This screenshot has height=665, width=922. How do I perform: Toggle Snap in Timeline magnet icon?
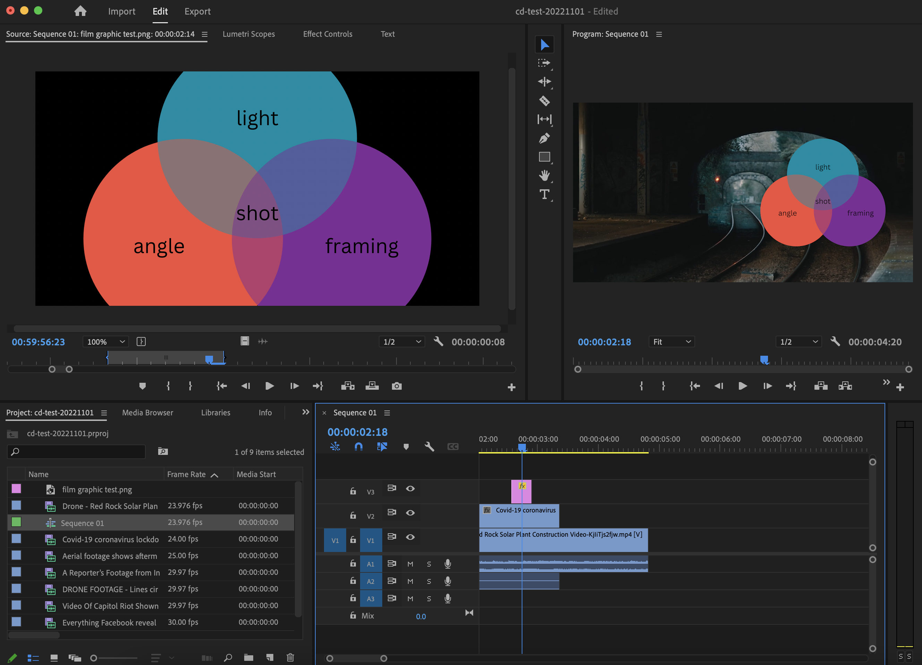click(x=358, y=447)
